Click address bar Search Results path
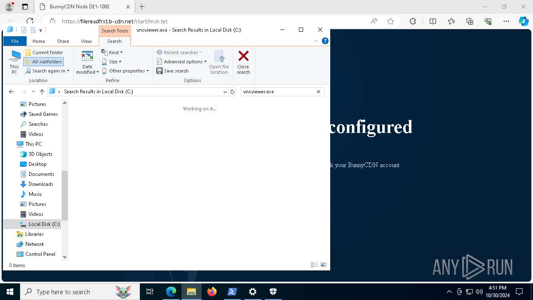533x300 pixels. pos(98,92)
